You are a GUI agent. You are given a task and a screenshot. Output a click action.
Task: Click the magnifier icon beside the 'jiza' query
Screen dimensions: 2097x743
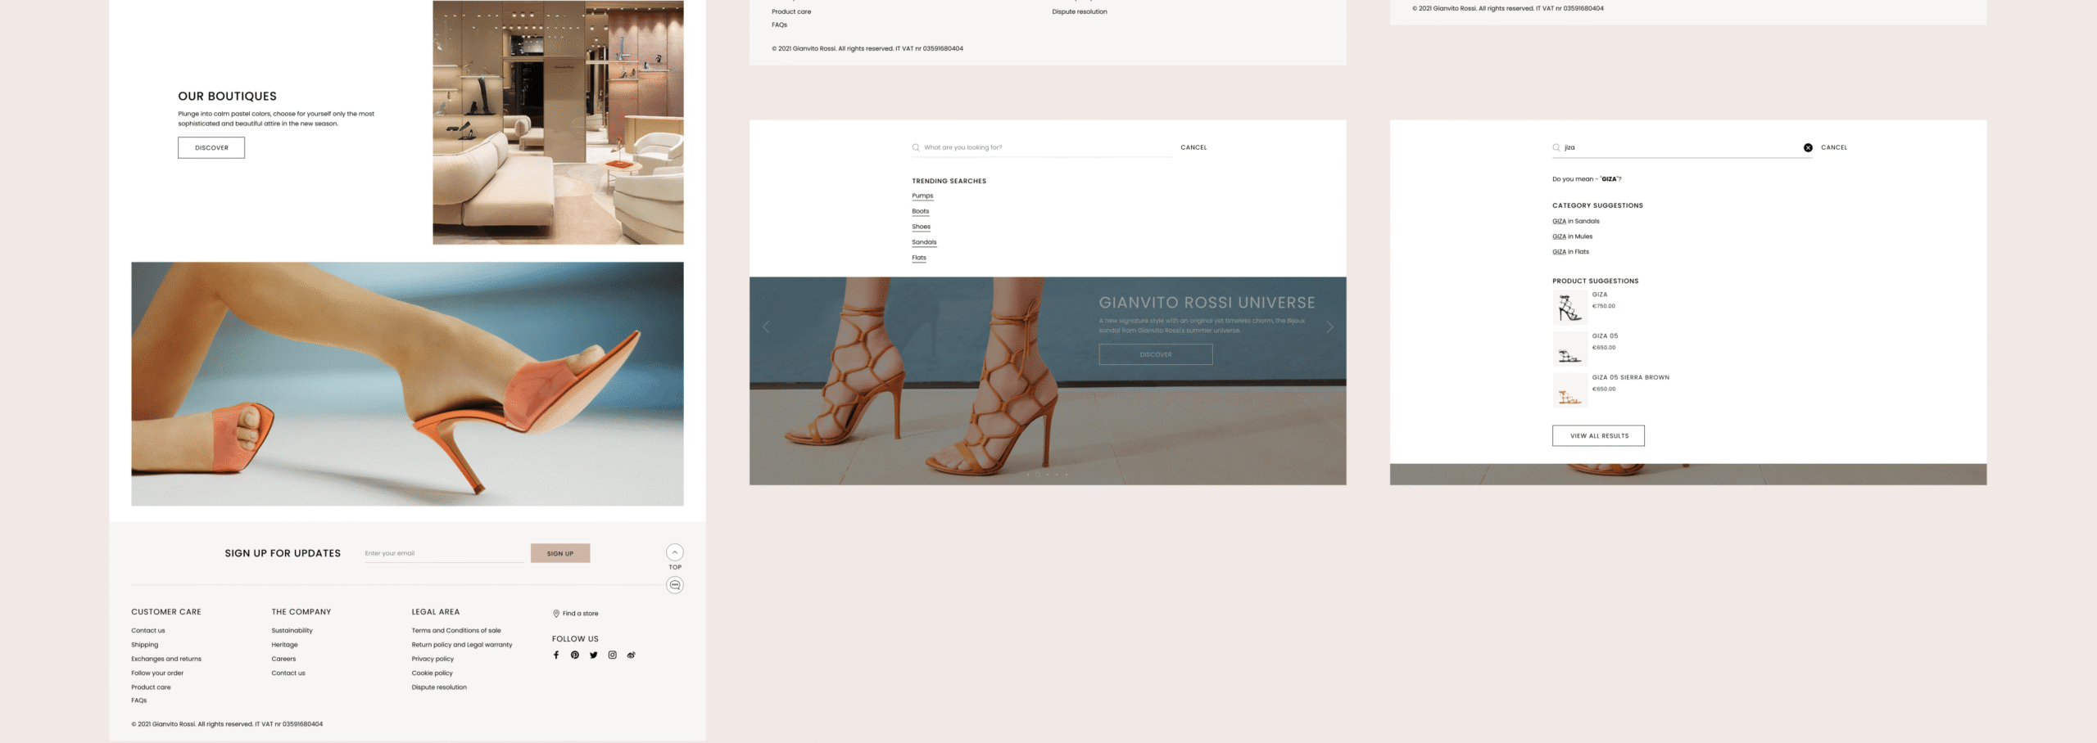point(1556,147)
